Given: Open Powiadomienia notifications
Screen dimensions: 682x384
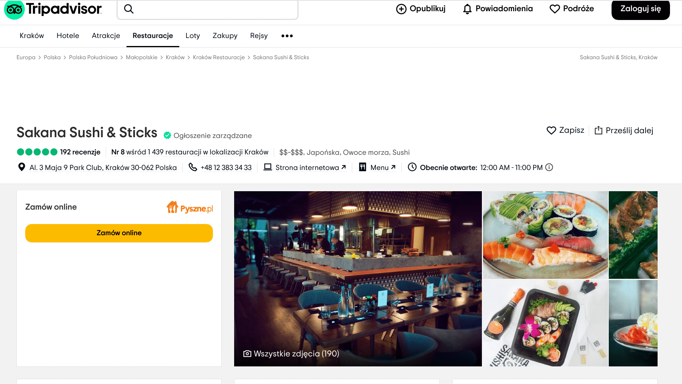Looking at the screenshot, I should 497,9.
